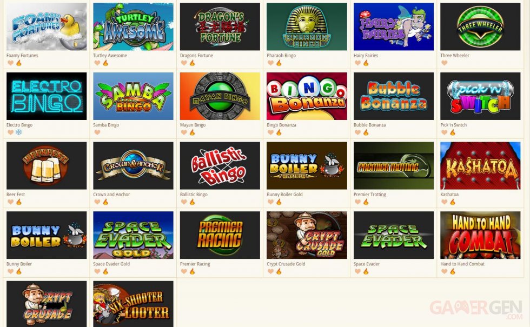The image size is (530, 327).
Task: Click the heart icon under Samba Bingo
Action: click(x=97, y=132)
